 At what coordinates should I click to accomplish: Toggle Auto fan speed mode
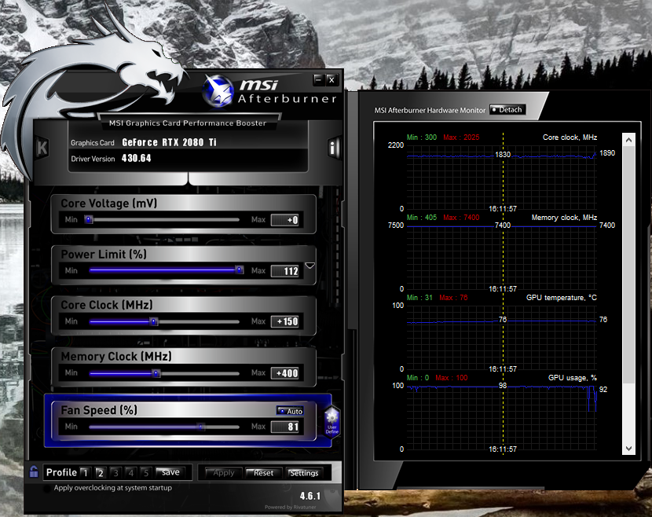pos(290,411)
